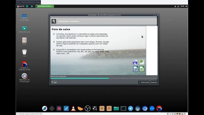This screenshot has width=204, height=115.
Task: Click the show desktop panel icon
Action: [27, 6]
